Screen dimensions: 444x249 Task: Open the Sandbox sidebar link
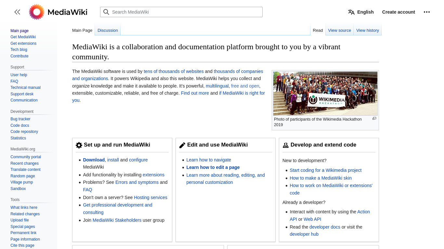18,189
